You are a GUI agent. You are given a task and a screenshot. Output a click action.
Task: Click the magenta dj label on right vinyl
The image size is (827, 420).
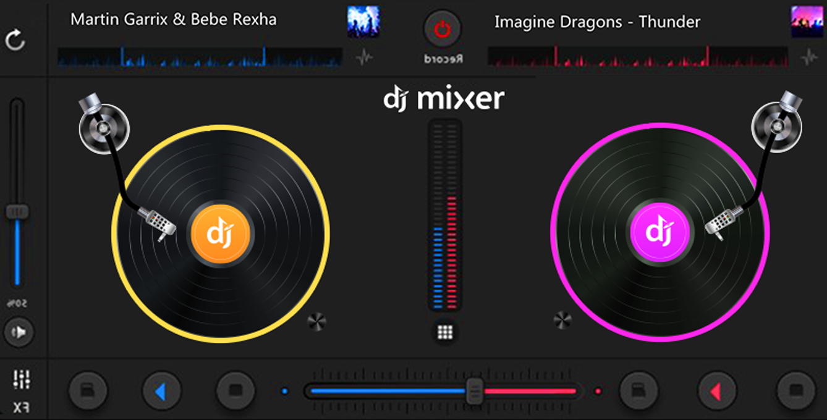pyautogui.click(x=659, y=232)
